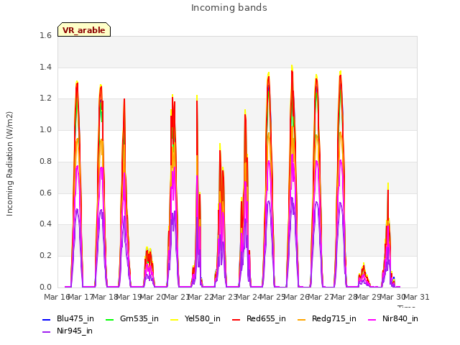
Task: Click the Mar 21 x-axis date label
Action: pos(177,297)
